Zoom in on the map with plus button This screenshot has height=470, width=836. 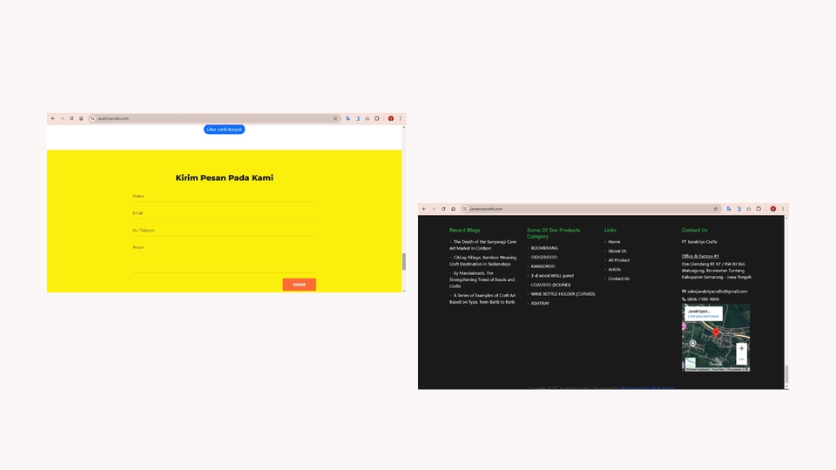tap(742, 348)
